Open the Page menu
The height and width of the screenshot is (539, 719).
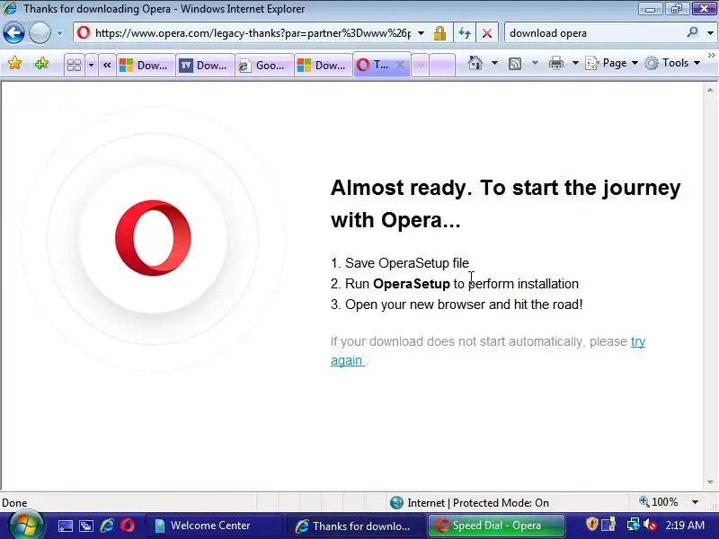click(x=612, y=63)
